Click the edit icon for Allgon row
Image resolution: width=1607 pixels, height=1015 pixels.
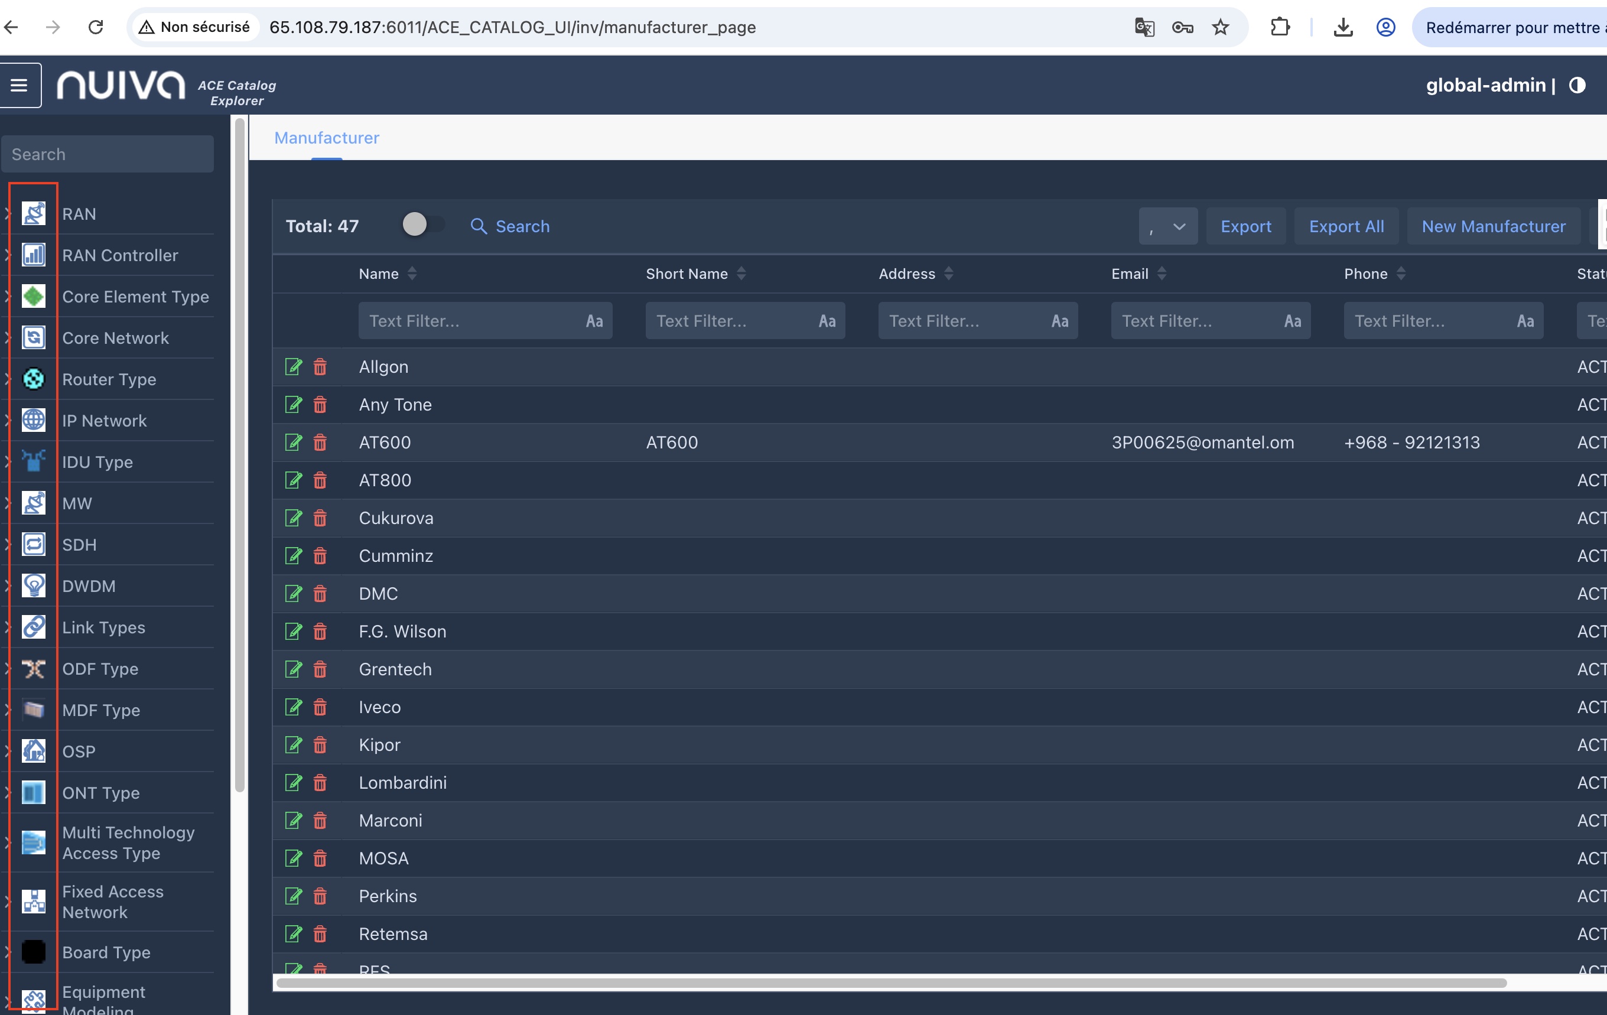tap(294, 366)
